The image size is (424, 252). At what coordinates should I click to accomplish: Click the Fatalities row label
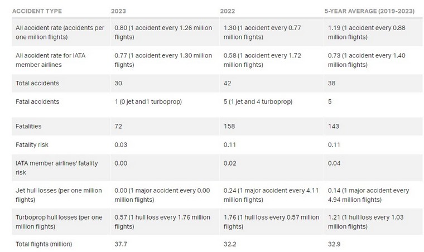28,126
